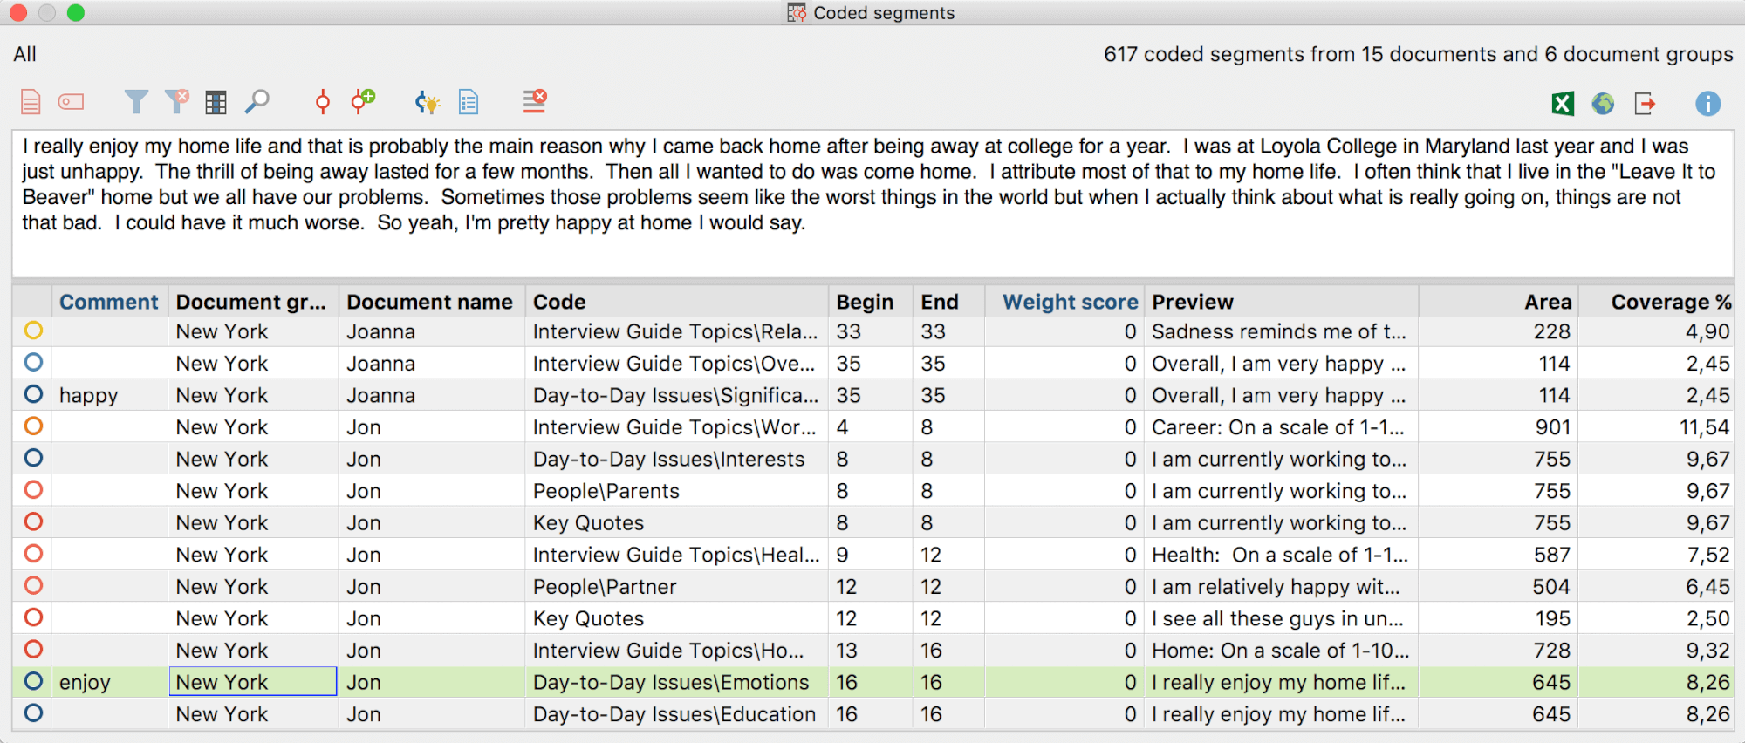Click the red document icon in the toolbar

point(31,102)
